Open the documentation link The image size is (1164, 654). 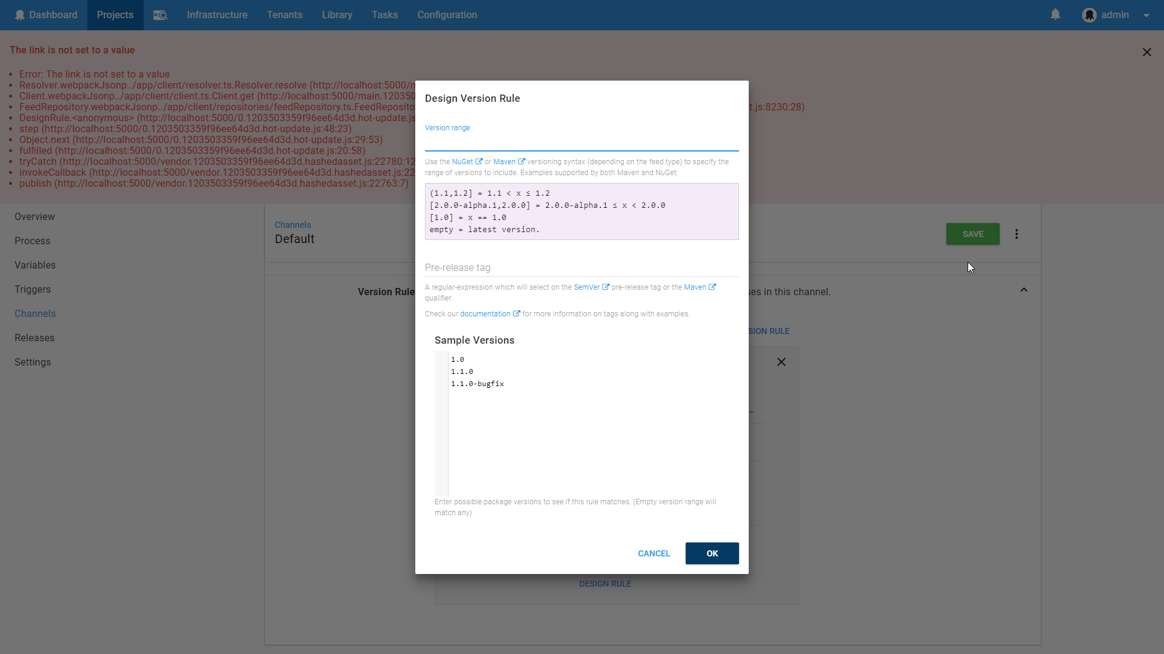[490, 314]
